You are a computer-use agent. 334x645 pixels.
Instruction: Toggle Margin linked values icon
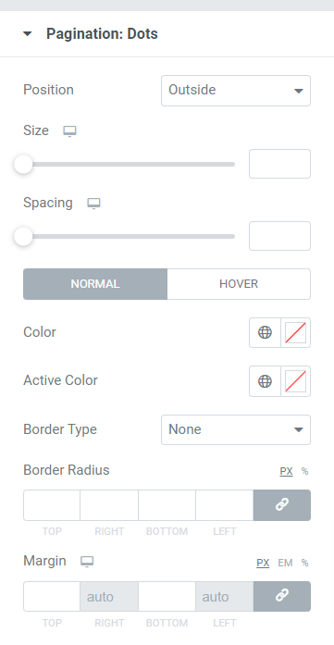(x=282, y=596)
